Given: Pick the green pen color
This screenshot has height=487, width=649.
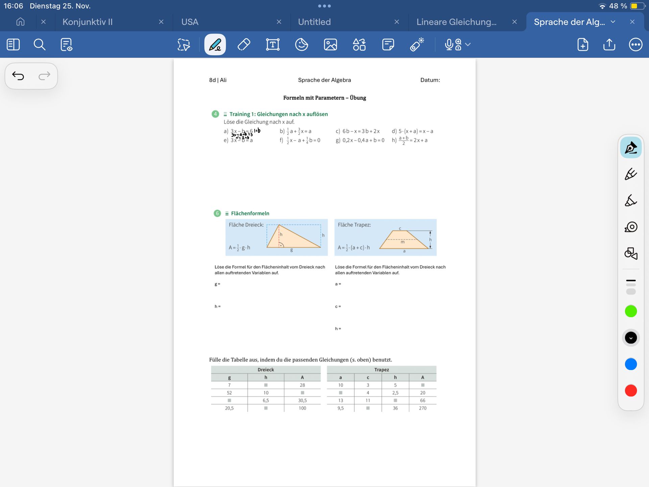Looking at the screenshot, I should 631,311.
